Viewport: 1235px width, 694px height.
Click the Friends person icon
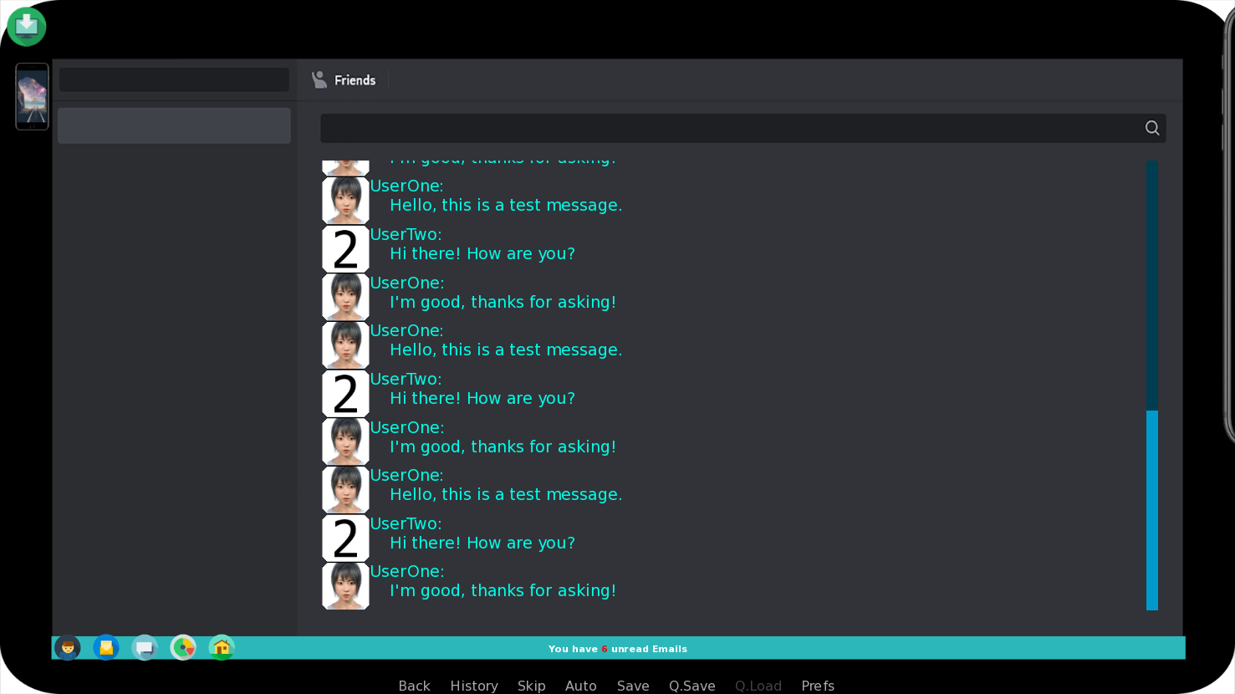319,79
